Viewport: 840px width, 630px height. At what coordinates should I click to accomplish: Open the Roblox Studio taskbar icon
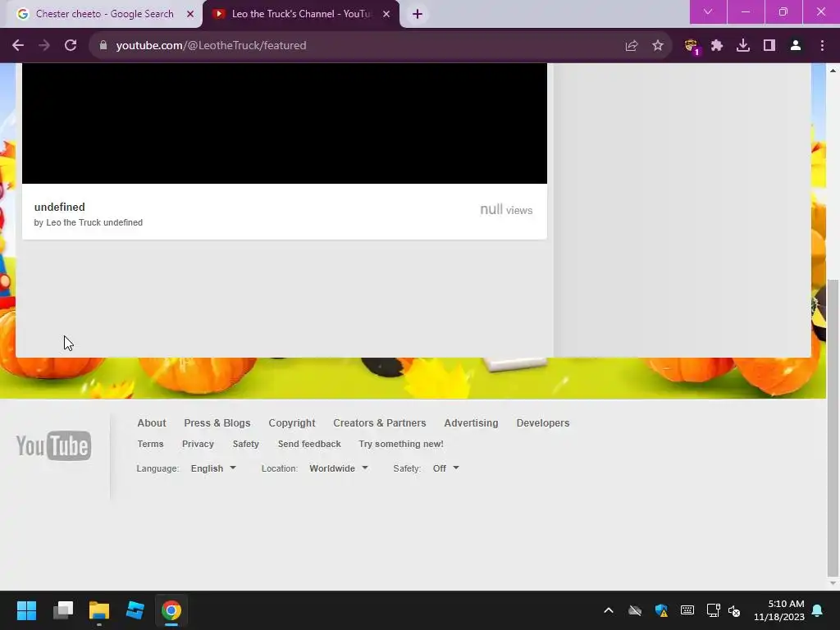click(x=135, y=610)
